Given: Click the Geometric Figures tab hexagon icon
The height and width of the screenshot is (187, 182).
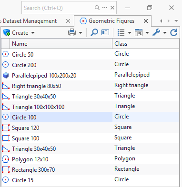Looking at the screenshot, I should pos(83,21).
